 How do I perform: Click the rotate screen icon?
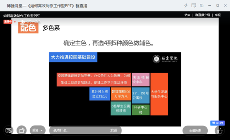coord(21,130)
